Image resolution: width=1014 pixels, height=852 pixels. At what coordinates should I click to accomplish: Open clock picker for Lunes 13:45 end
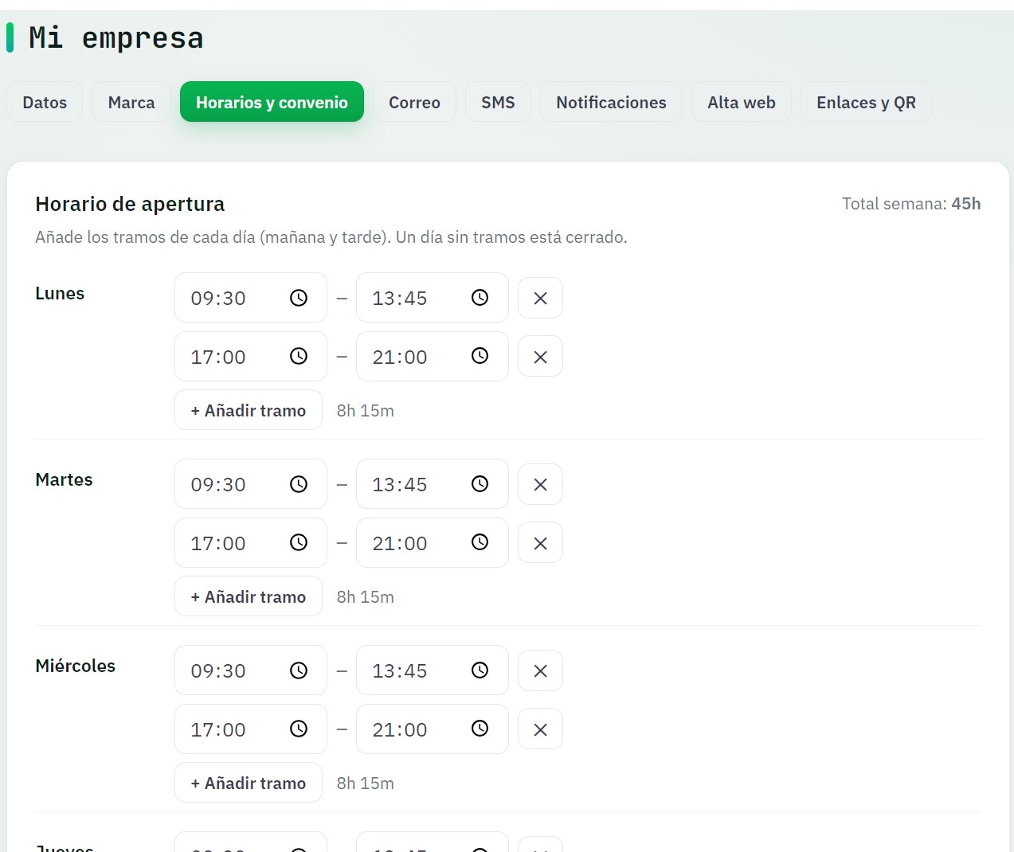(480, 298)
